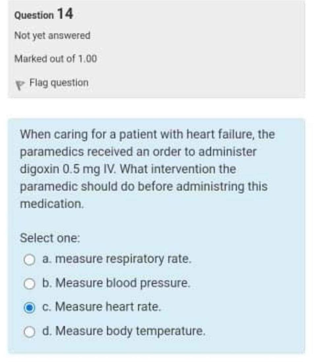Select radio button for option a

(x=30, y=259)
